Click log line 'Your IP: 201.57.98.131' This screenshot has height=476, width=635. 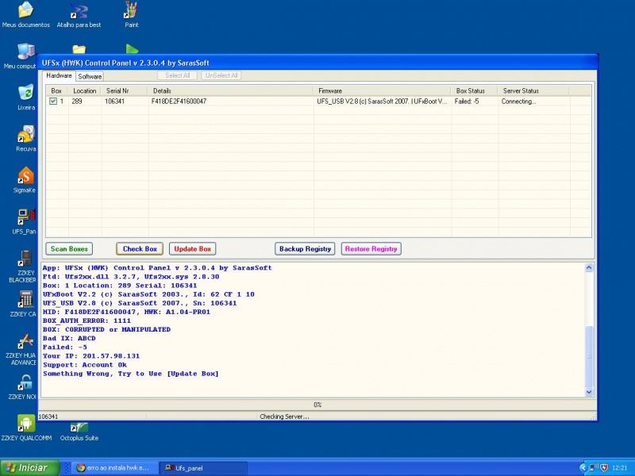tap(91, 355)
